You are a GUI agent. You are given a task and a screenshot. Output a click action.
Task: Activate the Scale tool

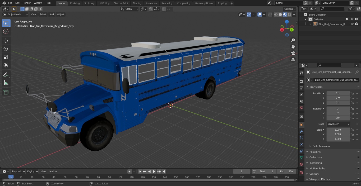6,57
